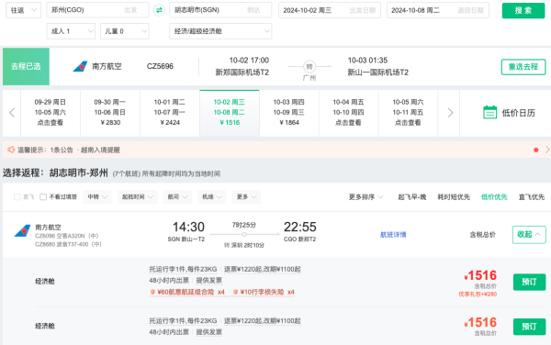Show previous dates with left arrow
551x345 pixels.
point(12,113)
